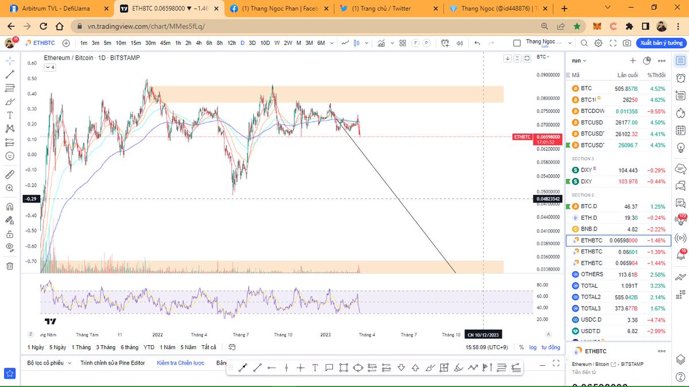Screen dimensions: 689x387
Task: Open the 'run' watchlist dropdown
Action: pos(578,60)
